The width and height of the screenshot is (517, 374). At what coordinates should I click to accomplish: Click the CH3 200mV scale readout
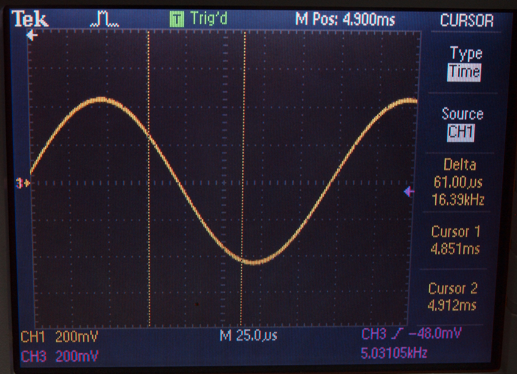pyautogui.click(x=60, y=356)
